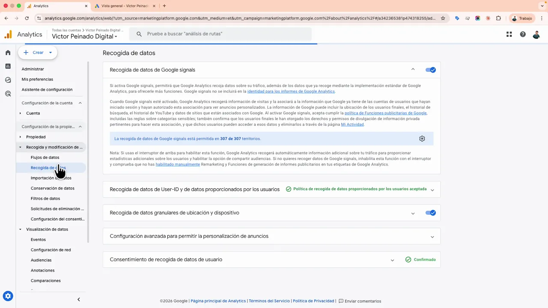548x308 pixels.
Task: Click the browser forward arrow
Action: [16, 18]
